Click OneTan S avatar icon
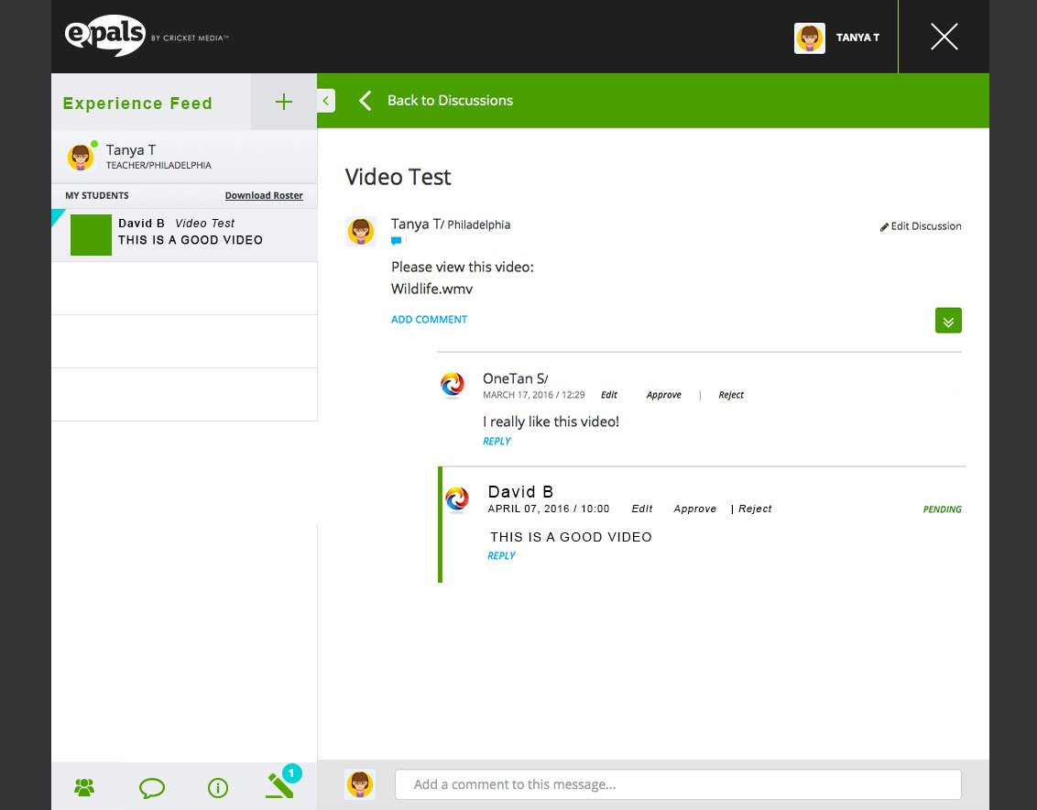This screenshot has height=810, width=1037. (453, 385)
